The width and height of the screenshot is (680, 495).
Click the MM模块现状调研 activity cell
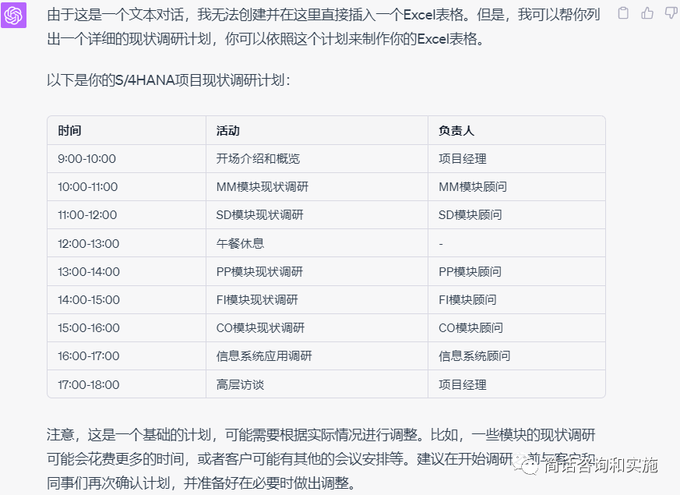click(x=262, y=187)
